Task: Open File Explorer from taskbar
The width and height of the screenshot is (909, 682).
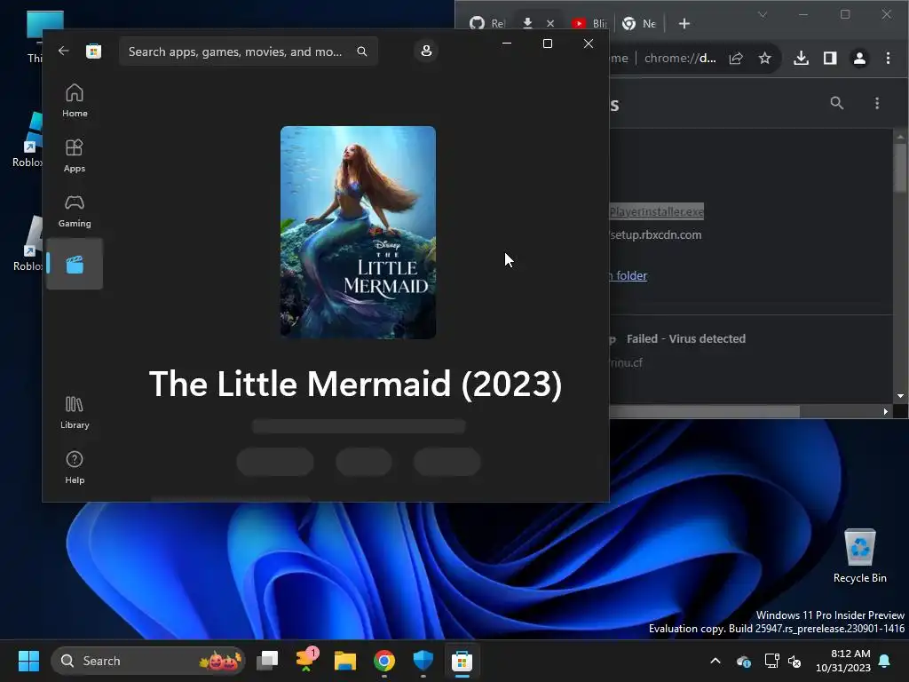Action: point(345,661)
